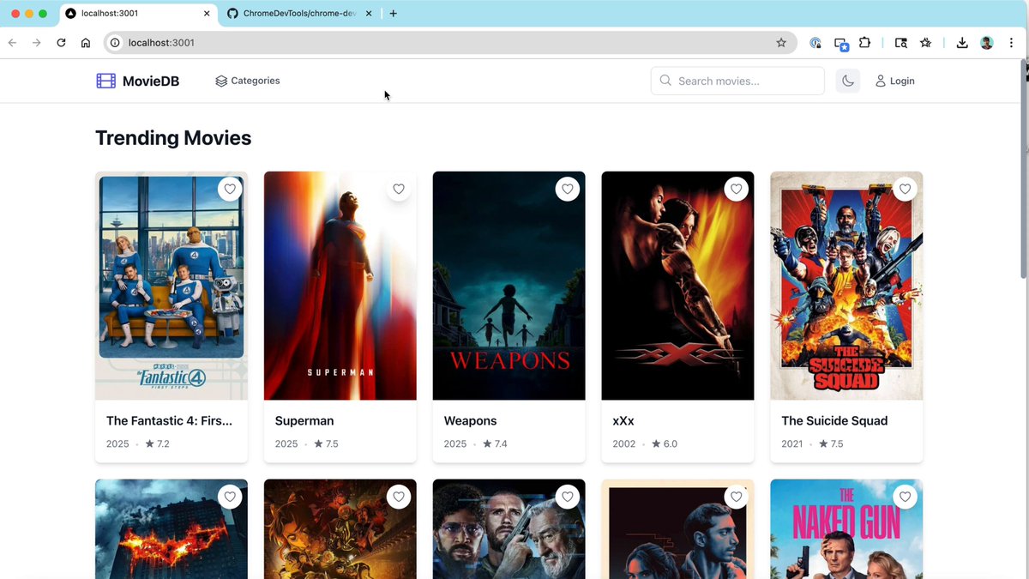Click the 6.0 rating on xXx
The width and height of the screenshot is (1029, 579).
[x=664, y=444]
